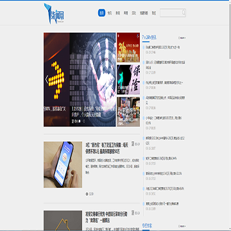The image size is (231, 231).
Task: Select the blue highlighted navigation tab
Action: pos(101,13)
